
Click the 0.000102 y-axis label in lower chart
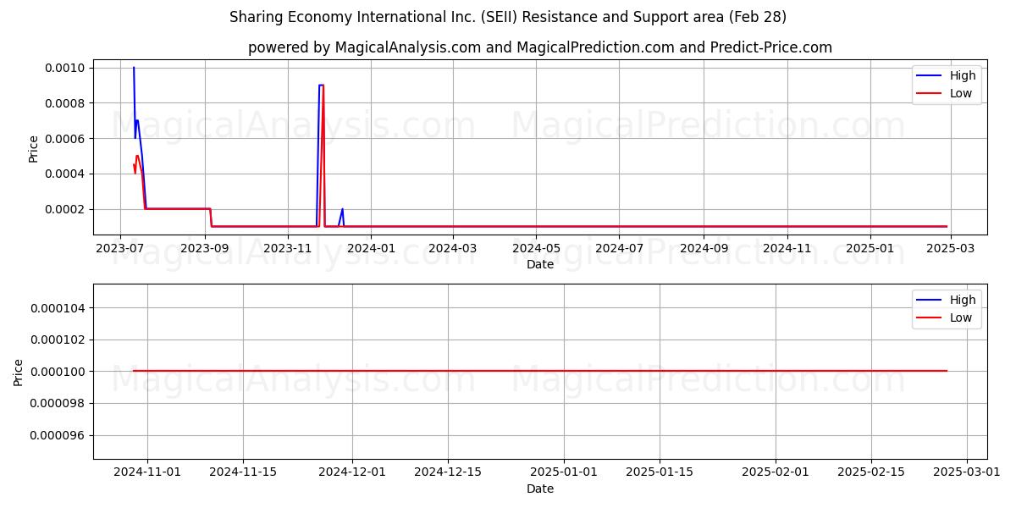(58, 340)
